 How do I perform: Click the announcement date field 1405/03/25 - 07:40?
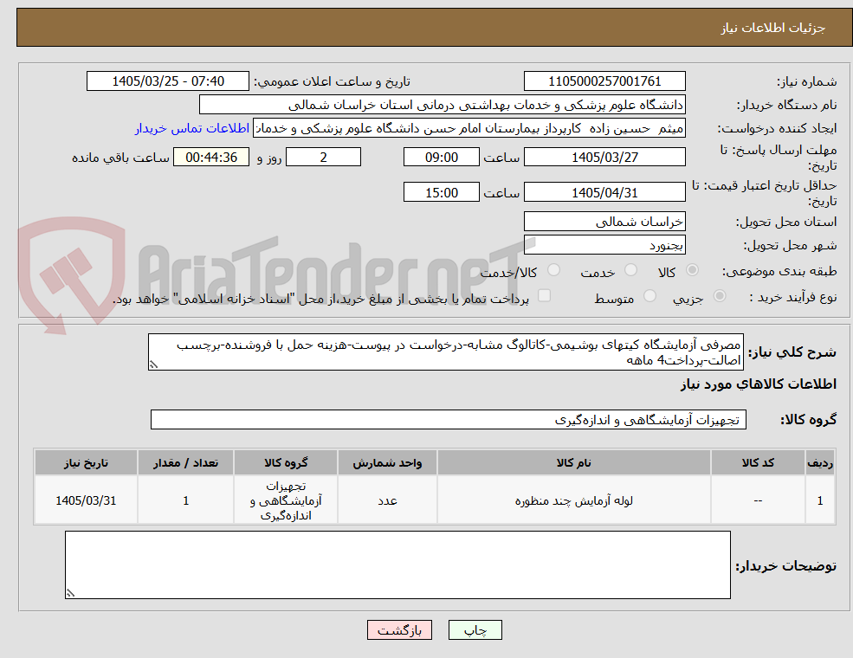click(167, 81)
